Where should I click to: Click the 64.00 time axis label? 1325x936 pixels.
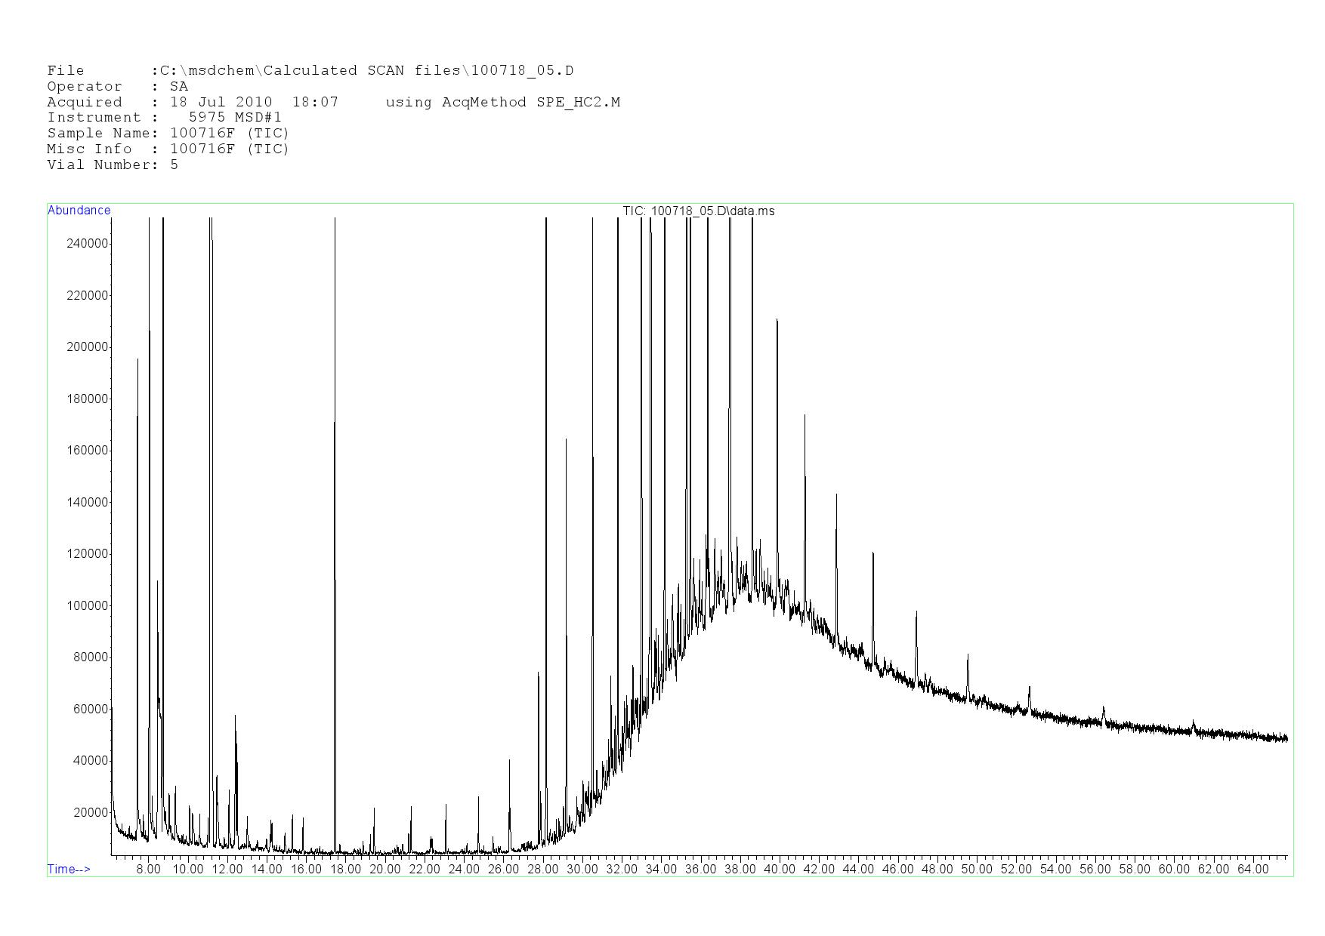pyautogui.click(x=1252, y=870)
